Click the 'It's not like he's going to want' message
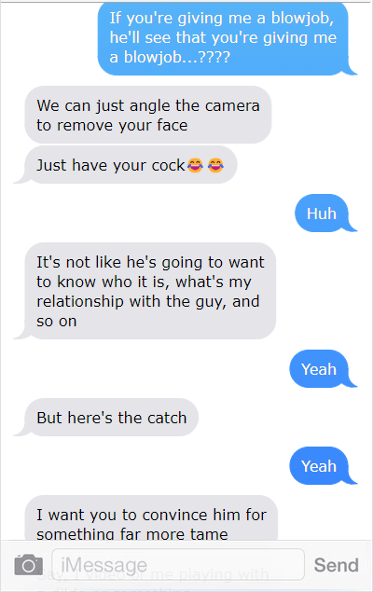373x592 pixels. (145, 291)
